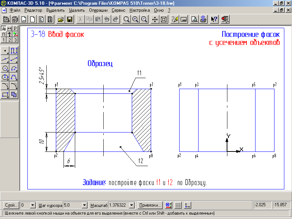Open the Окно menu

tap(159, 11)
